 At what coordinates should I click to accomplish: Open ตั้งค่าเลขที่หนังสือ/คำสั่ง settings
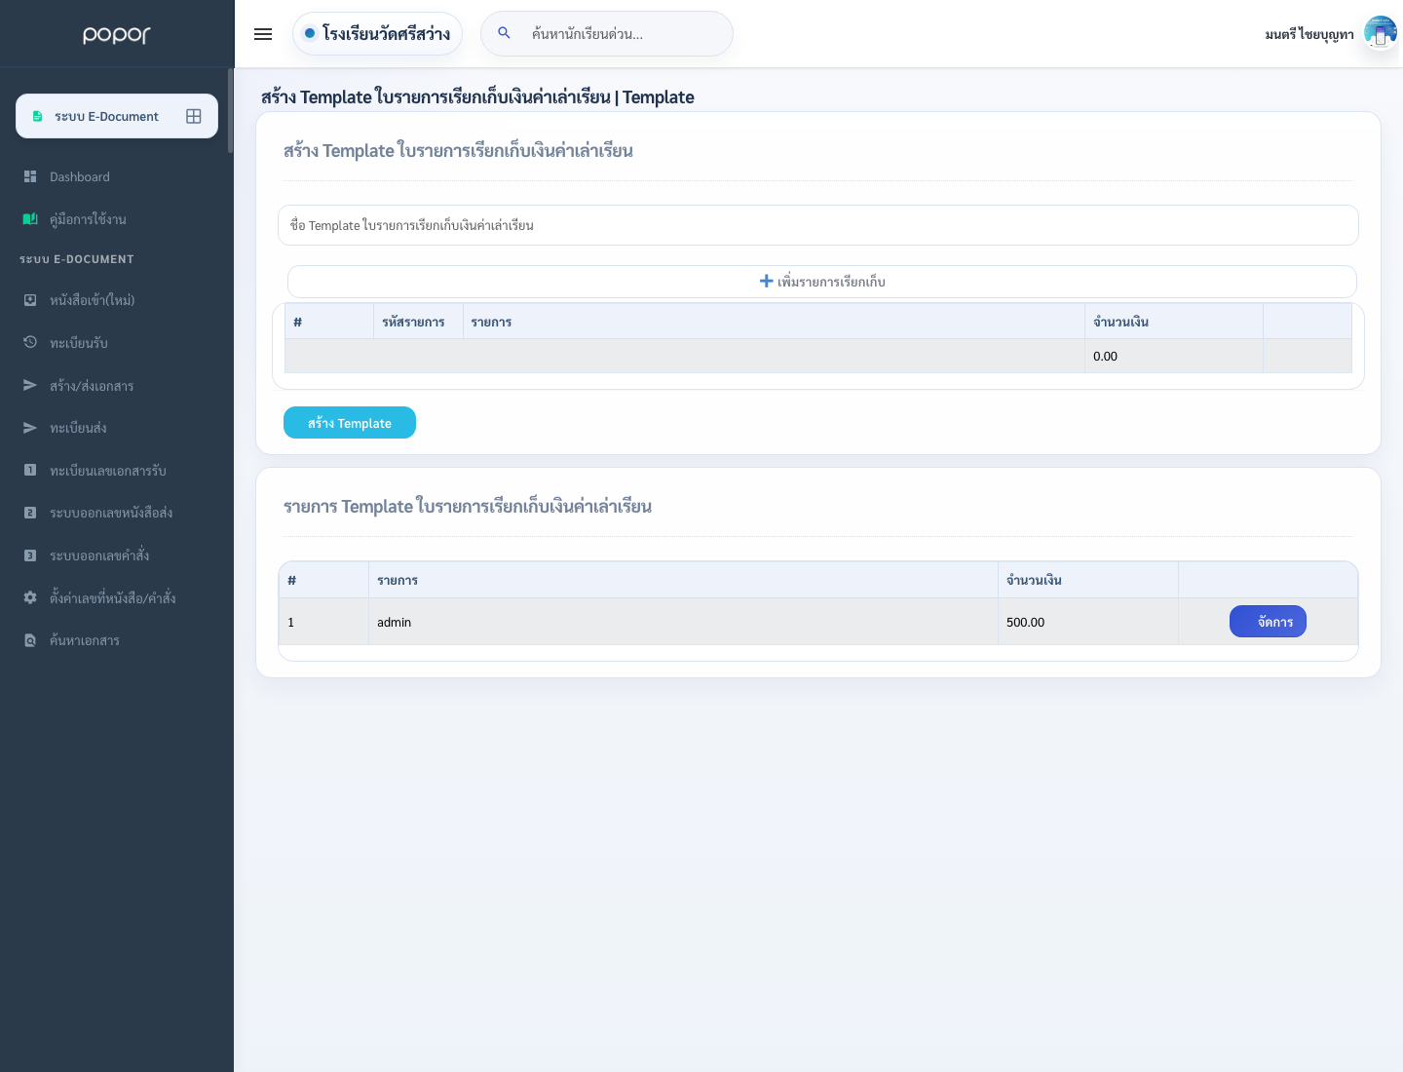tap(117, 598)
